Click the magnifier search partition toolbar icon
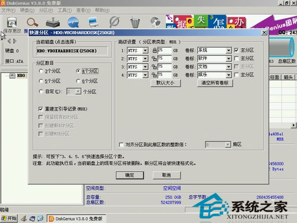 tap(32, 23)
